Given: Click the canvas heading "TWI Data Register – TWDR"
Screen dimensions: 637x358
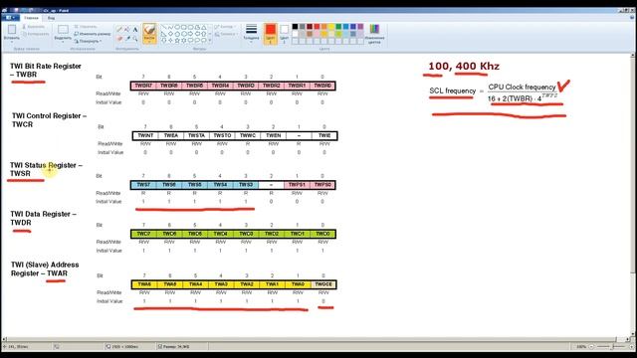Looking at the screenshot, I should click(x=43, y=219).
